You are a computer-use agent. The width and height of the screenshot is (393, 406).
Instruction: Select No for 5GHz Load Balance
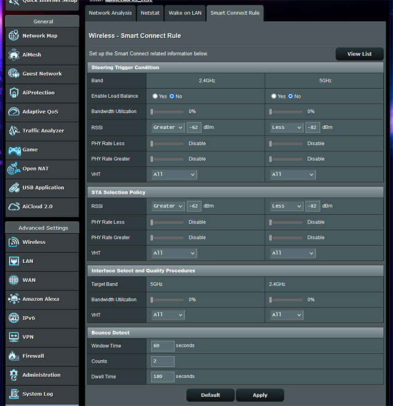tap(290, 96)
